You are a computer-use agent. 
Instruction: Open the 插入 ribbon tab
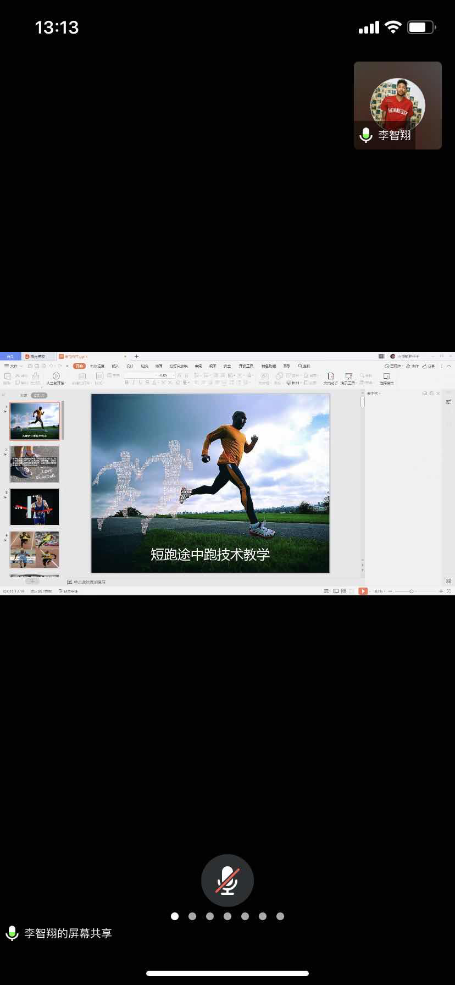tap(115, 366)
